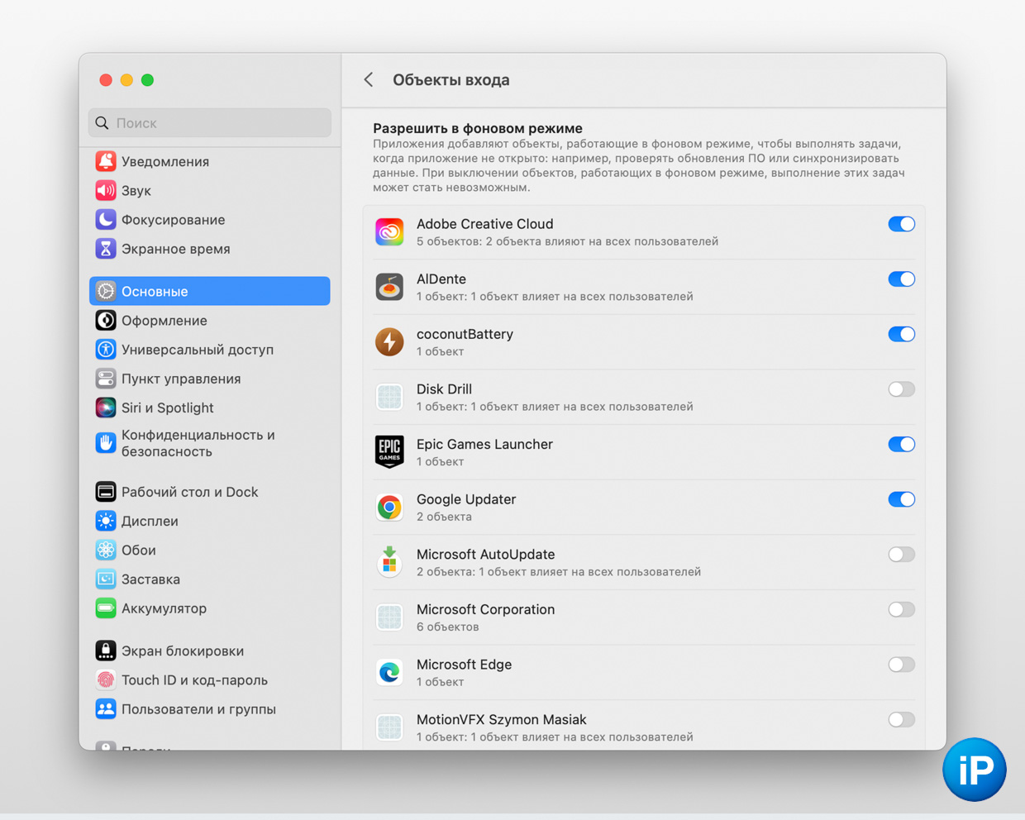Image resolution: width=1025 pixels, height=820 pixels.
Task: Click the Appearance icon (Оформление)
Action: [106, 320]
